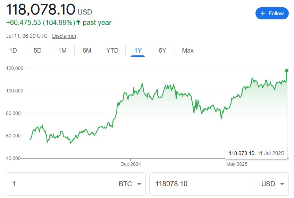Open the BTC currency dropdown arrow
The width and height of the screenshot is (294, 198).
click(x=139, y=184)
